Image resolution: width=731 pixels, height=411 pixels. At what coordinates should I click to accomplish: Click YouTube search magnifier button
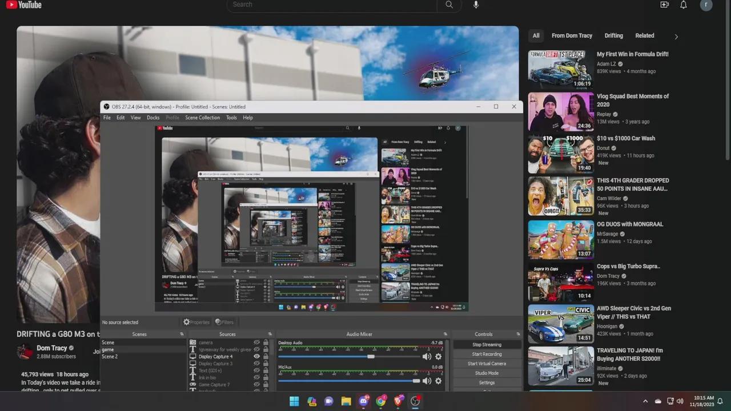coord(449,5)
